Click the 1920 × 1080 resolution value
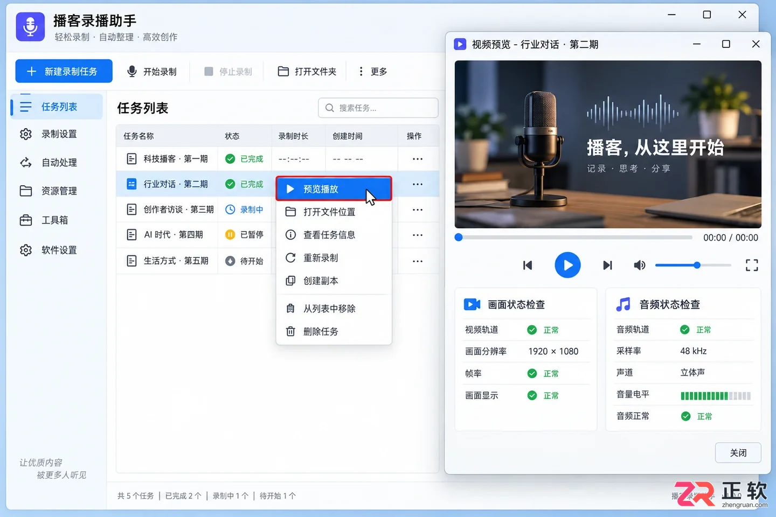 pos(553,352)
